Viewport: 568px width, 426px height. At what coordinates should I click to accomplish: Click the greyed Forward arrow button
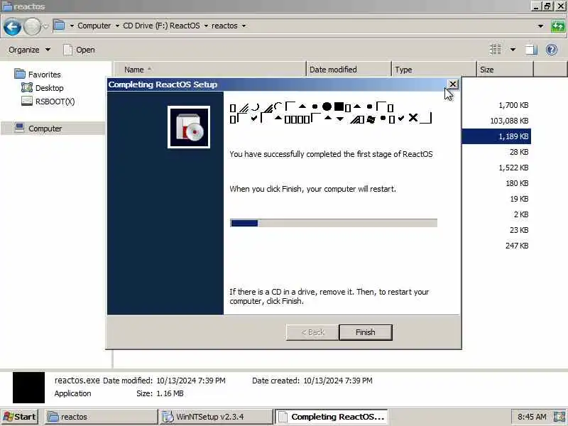[x=32, y=27]
